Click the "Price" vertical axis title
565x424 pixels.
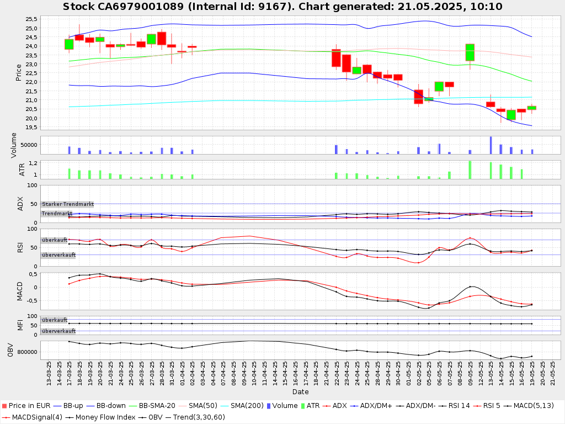tap(19, 72)
